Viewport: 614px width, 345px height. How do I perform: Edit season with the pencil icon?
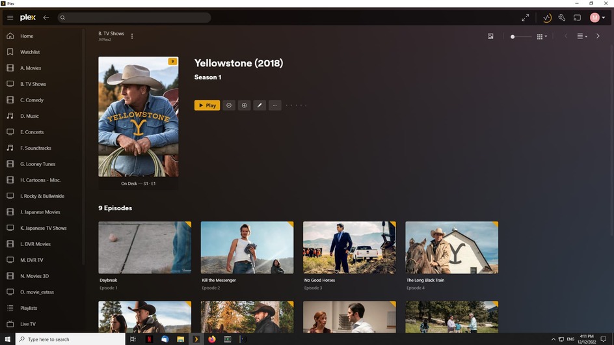click(x=260, y=105)
